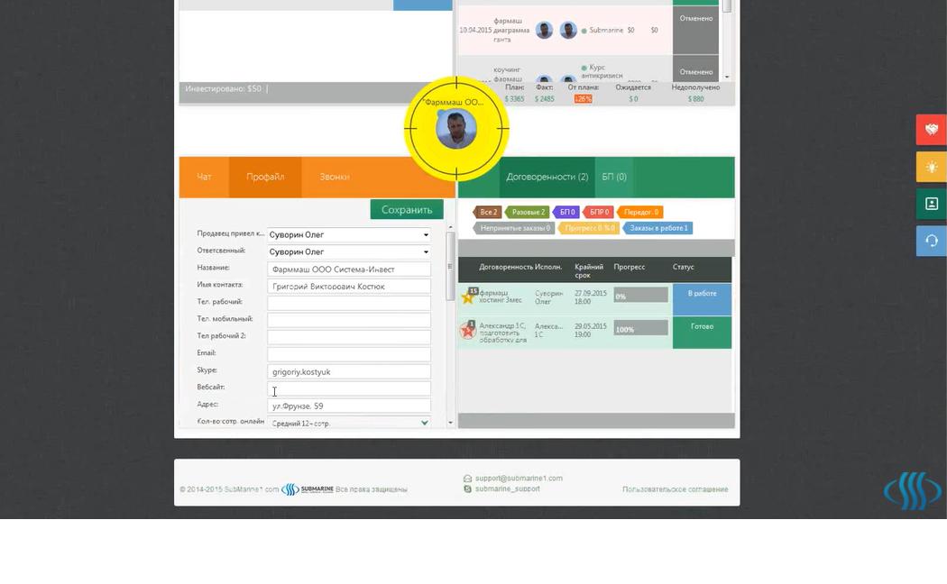Click the Прогресс column header
947x584 pixels.
coord(630,267)
